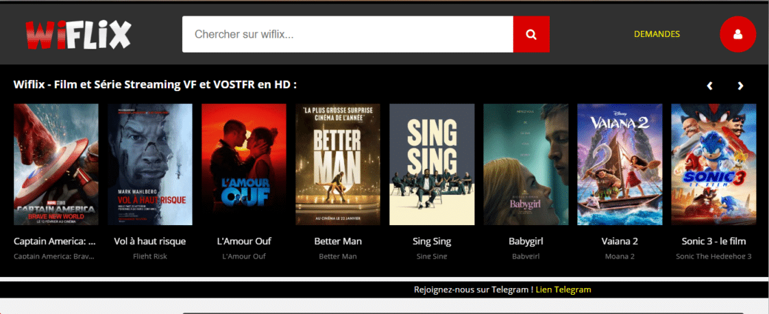This screenshot has width=769, height=314.
Task: Click the red search magnifier button
Action: tap(531, 34)
